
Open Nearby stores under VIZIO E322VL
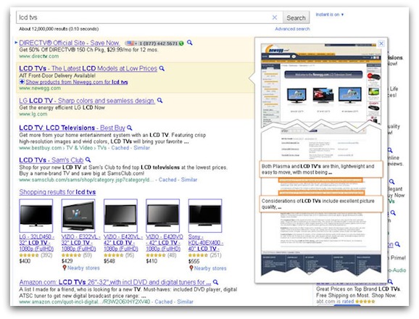click(83, 268)
